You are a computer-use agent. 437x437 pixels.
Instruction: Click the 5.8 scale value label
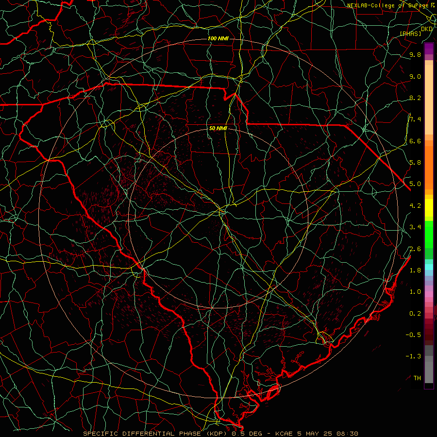(415, 162)
